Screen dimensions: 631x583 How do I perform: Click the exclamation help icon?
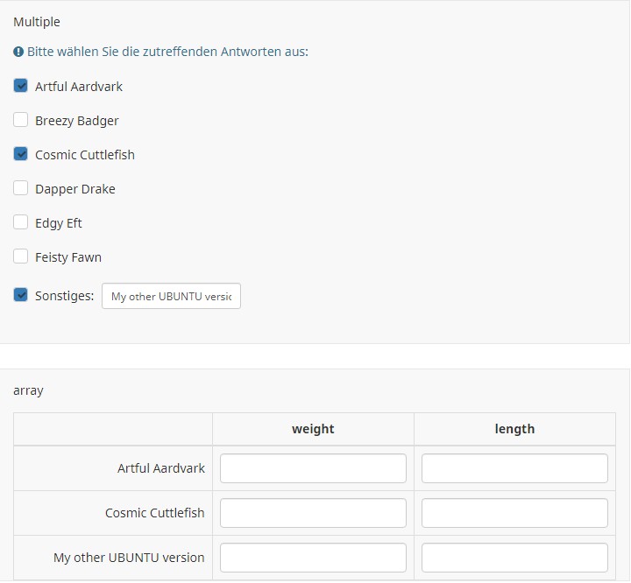[18, 52]
